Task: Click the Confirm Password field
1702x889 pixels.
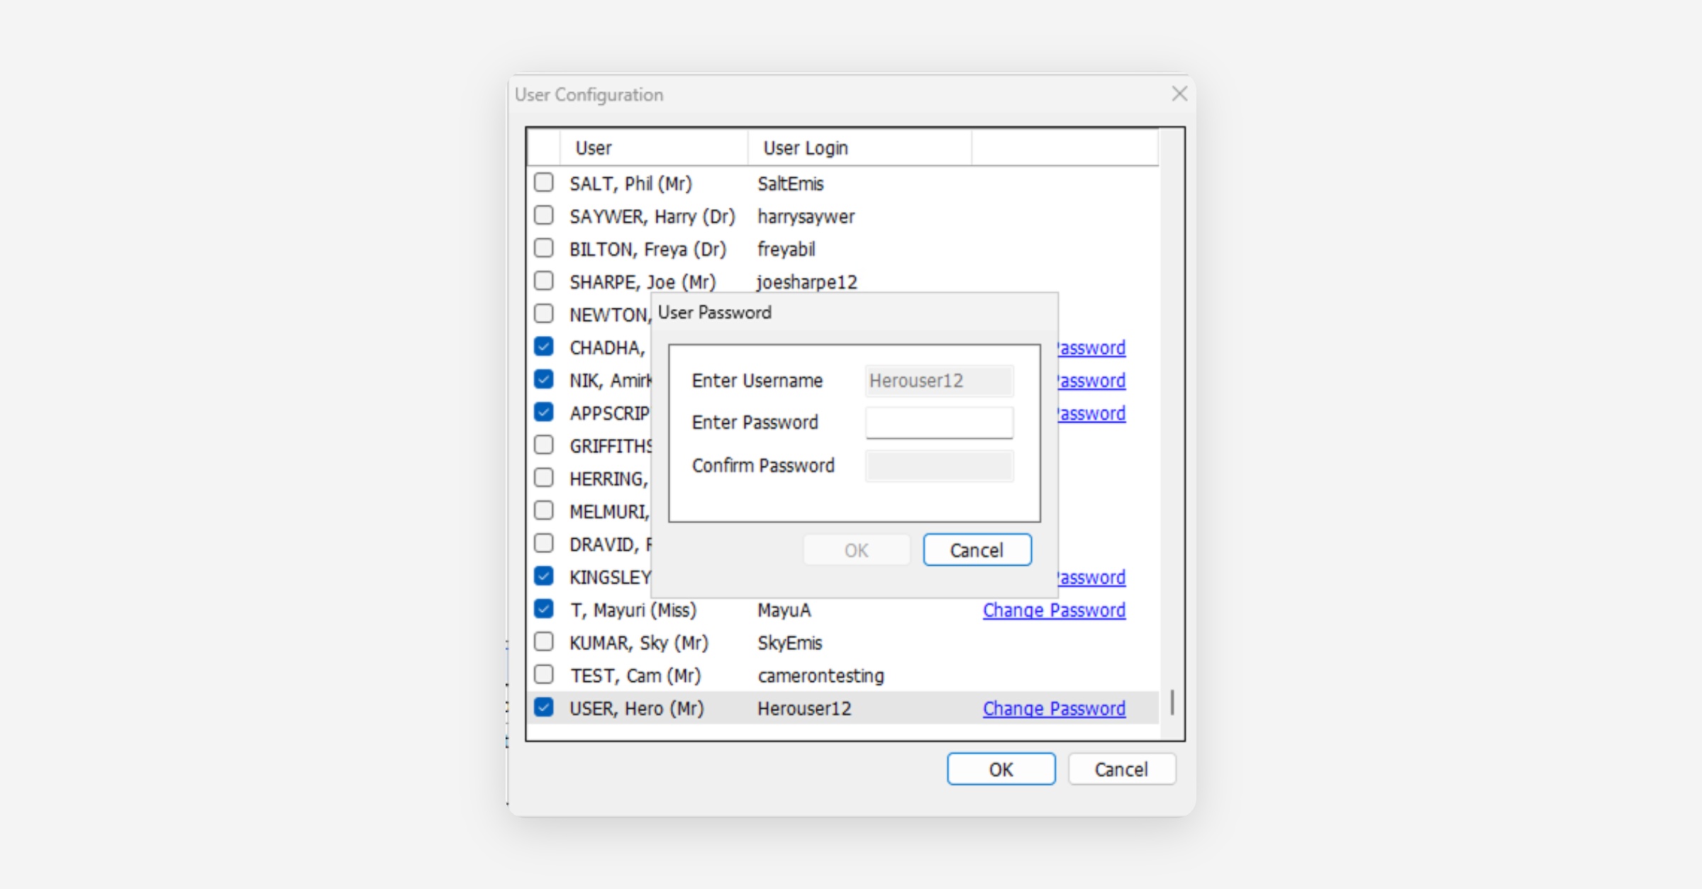Action: (x=939, y=466)
